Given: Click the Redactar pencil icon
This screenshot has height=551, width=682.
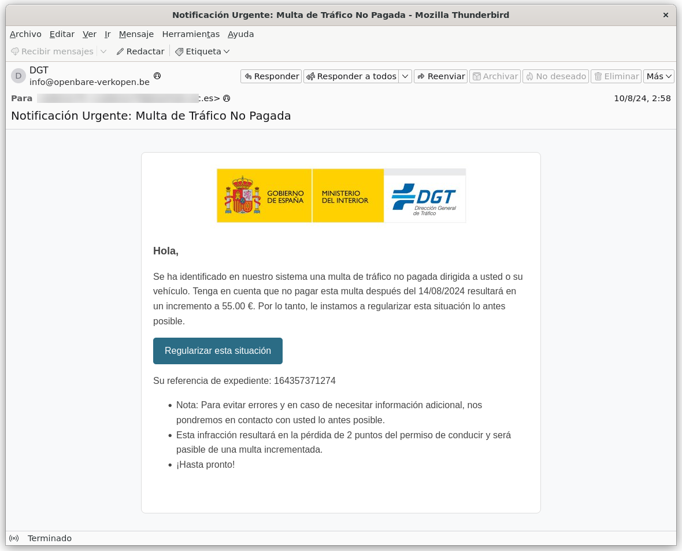Looking at the screenshot, I should pyautogui.click(x=118, y=51).
